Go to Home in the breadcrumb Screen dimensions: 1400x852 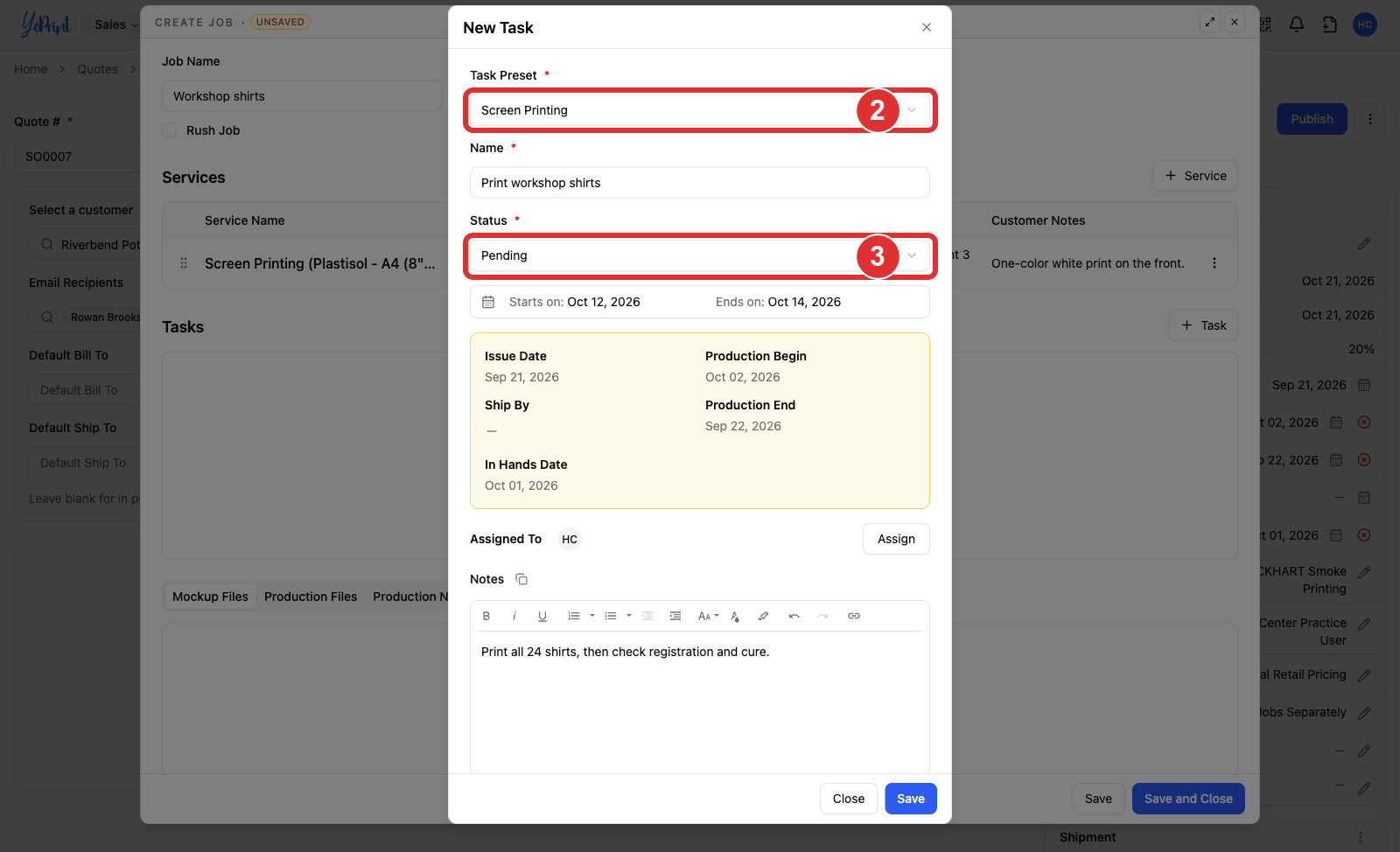(31, 69)
